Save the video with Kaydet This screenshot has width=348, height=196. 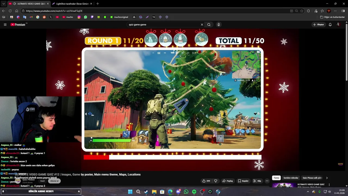[243, 181]
